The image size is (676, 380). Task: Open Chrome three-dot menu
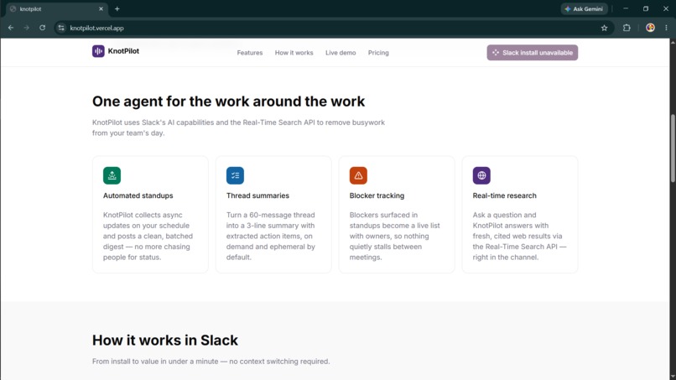(666, 28)
